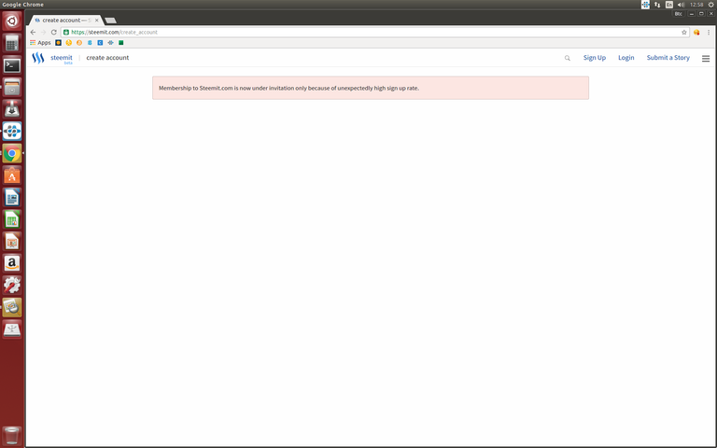Open the Apps bookmarks shortcut
Image resolution: width=717 pixels, height=448 pixels.
tap(40, 43)
